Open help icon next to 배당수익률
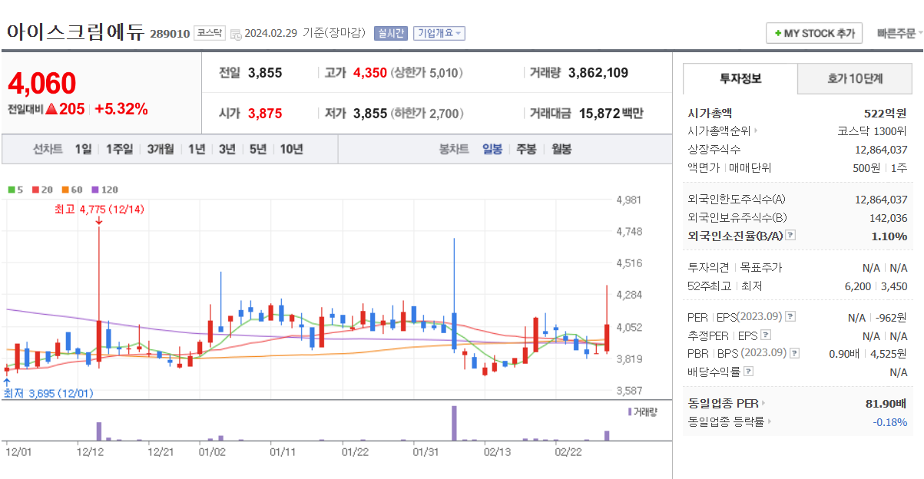 (x=749, y=372)
